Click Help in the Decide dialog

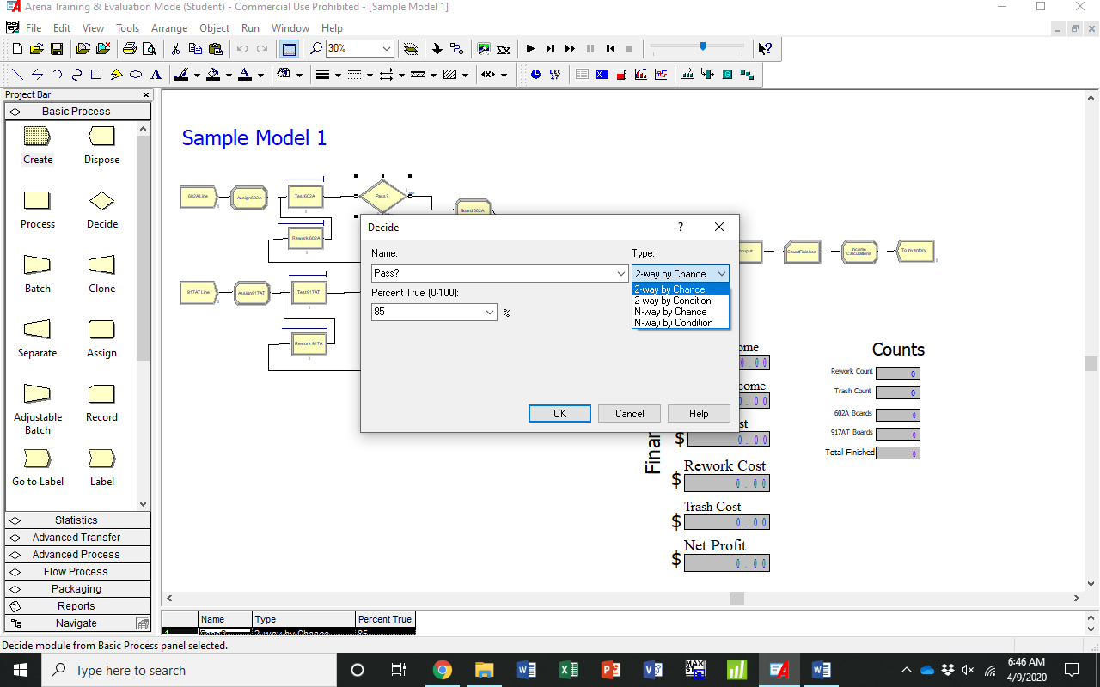699,413
